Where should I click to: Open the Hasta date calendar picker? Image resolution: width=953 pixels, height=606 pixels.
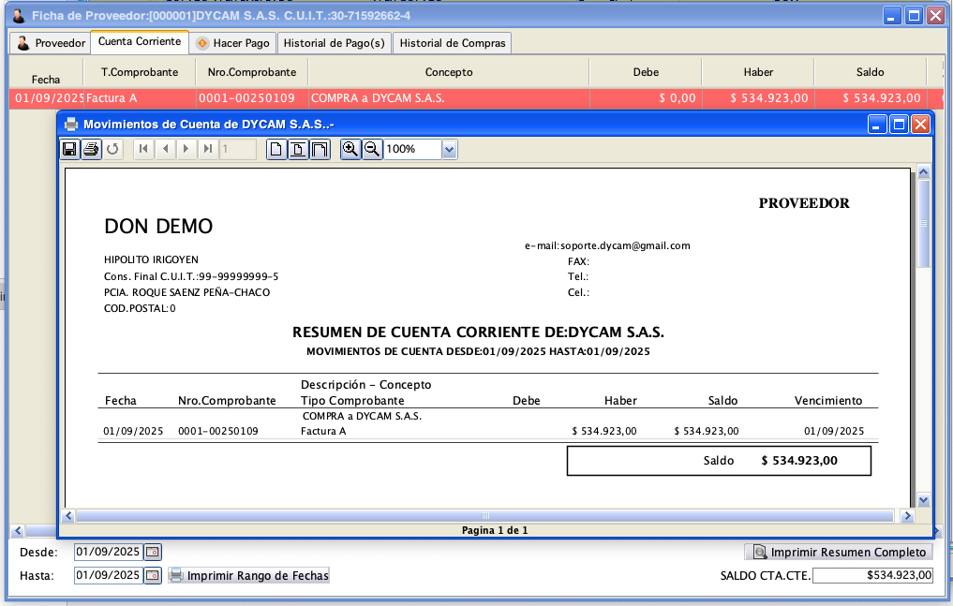point(153,575)
